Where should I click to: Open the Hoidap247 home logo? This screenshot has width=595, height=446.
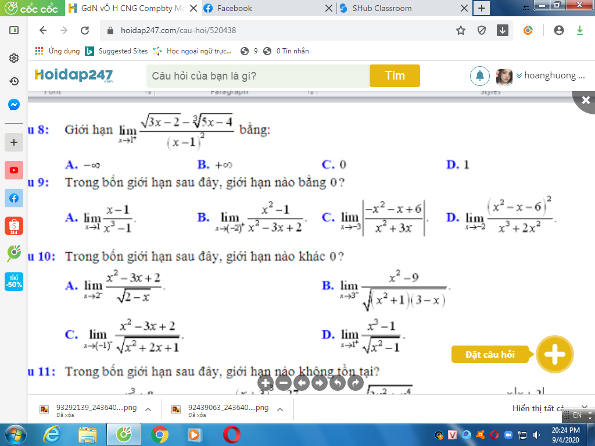[x=74, y=75]
